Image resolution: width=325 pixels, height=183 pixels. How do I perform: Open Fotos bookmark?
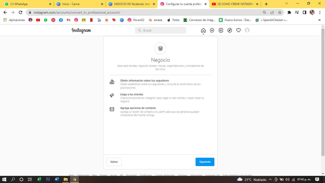click(x=173, y=20)
